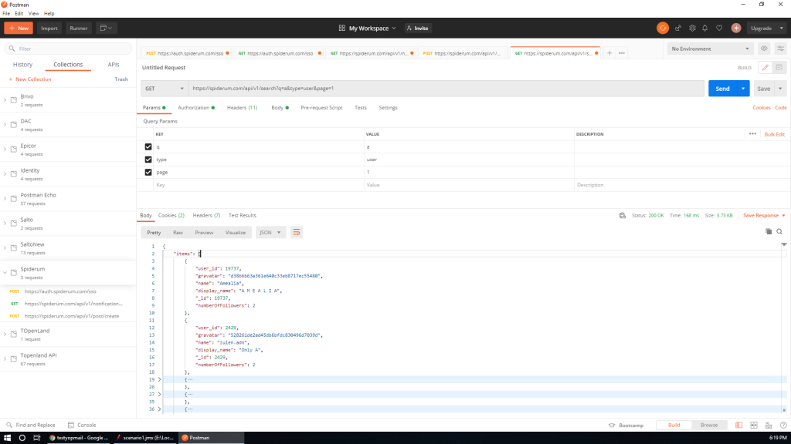Collapse the Spiderum collection

pyautogui.click(x=5, y=273)
